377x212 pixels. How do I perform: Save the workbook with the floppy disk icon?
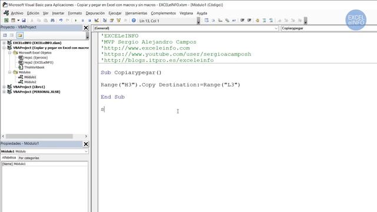click(24, 21)
